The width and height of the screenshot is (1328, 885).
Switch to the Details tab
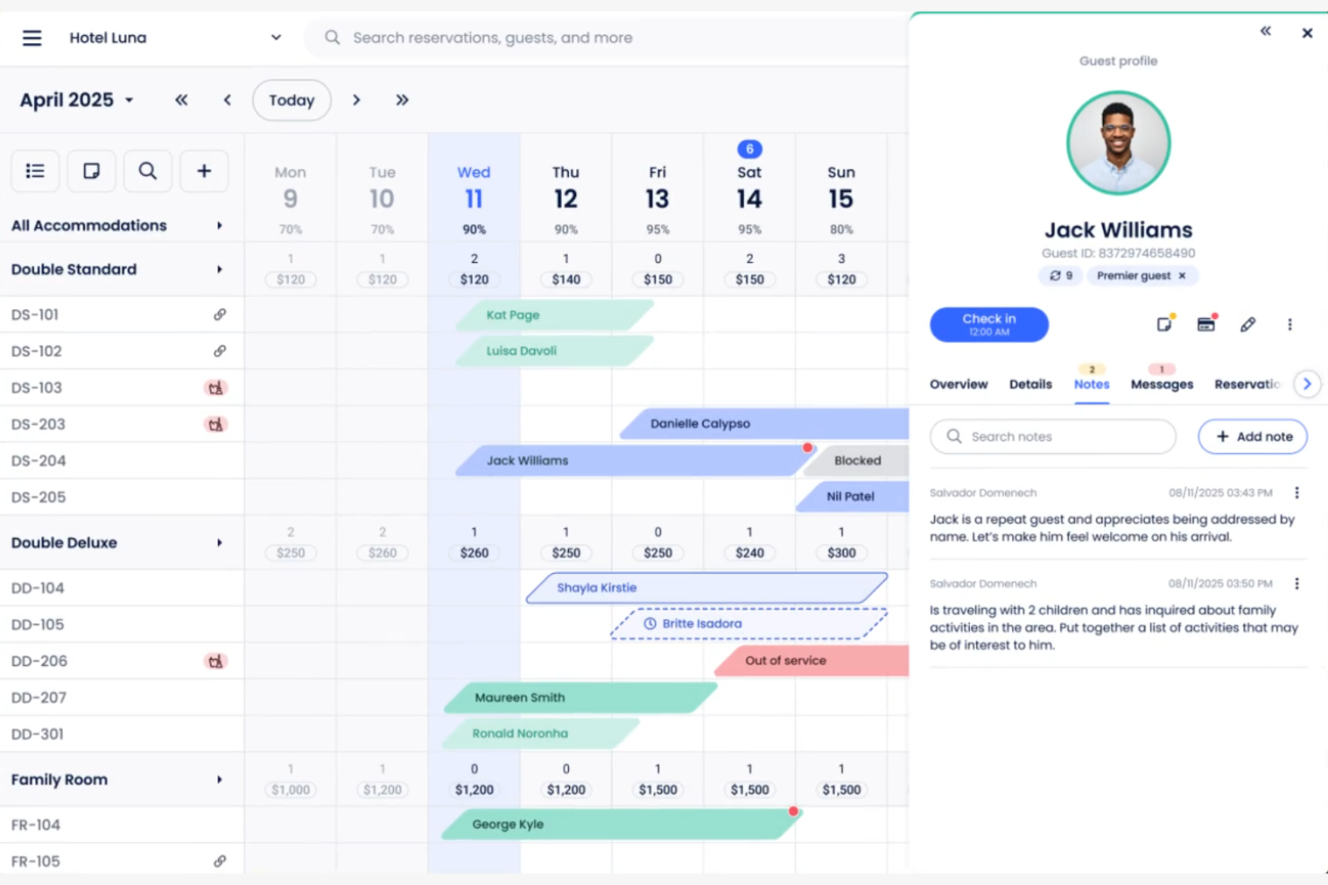(x=1030, y=384)
